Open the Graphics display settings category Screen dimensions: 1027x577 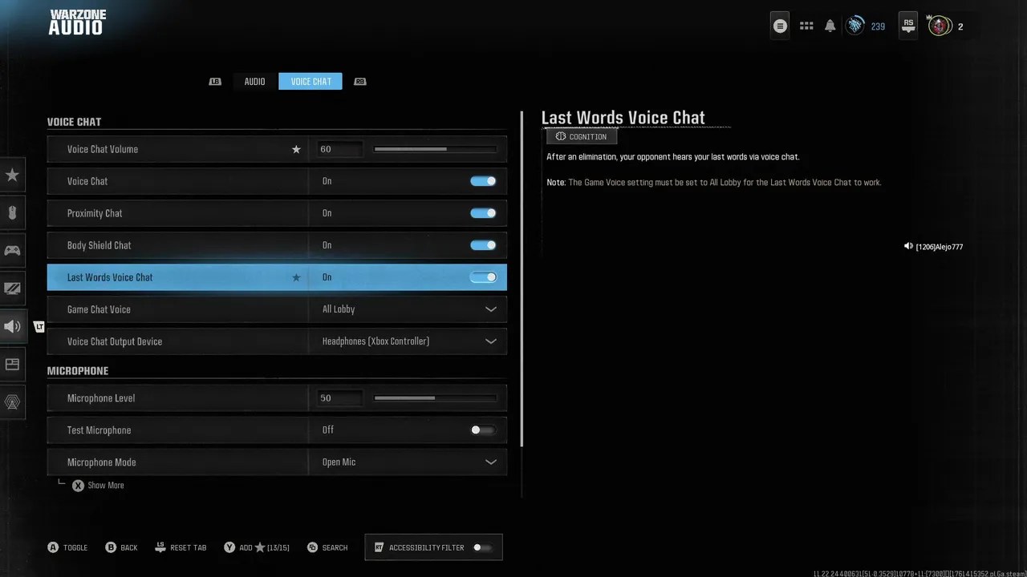pyautogui.click(x=13, y=288)
